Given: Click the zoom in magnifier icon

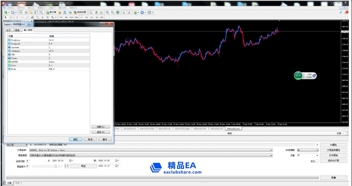Looking at the screenshot, I should 107,12.
